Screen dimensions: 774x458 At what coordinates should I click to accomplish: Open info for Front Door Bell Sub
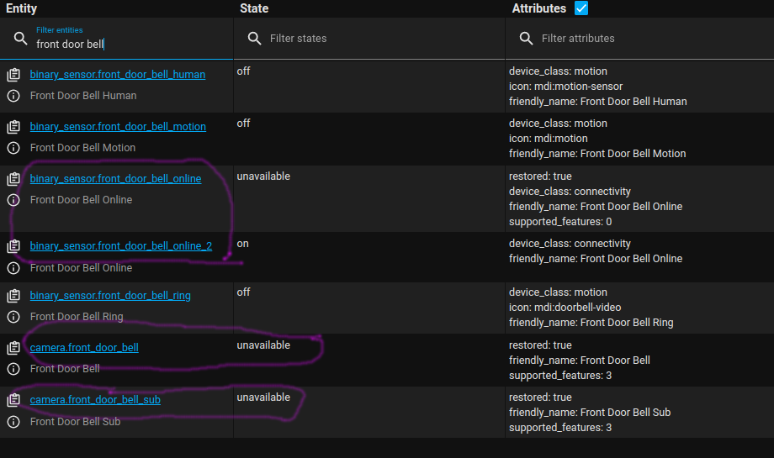click(x=13, y=422)
